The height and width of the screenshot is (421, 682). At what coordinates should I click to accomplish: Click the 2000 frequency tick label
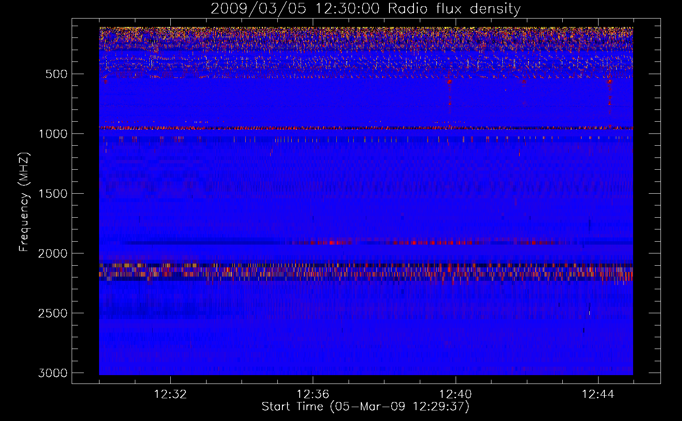(x=53, y=253)
